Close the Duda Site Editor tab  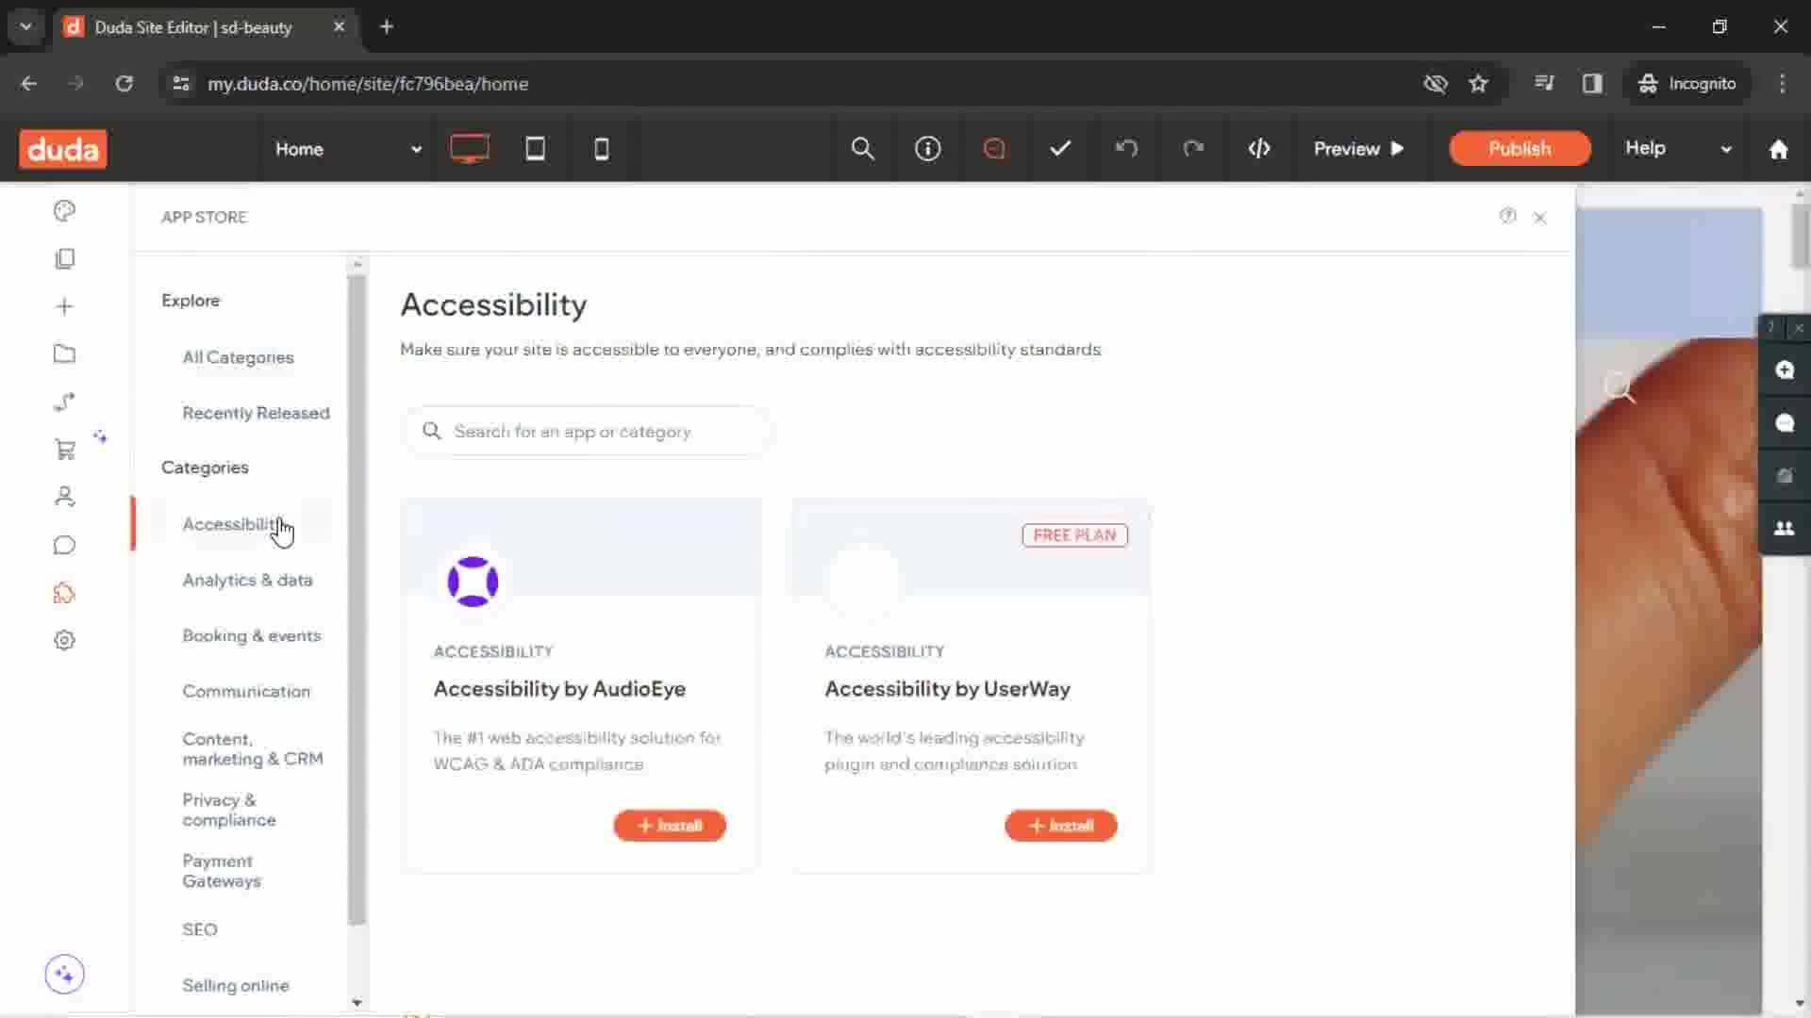[339, 26]
